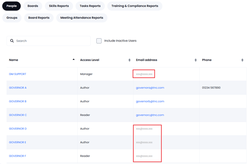Email governorb@tnc.com link
The height and width of the screenshot is (164, 248).
[x=150, y=101]
